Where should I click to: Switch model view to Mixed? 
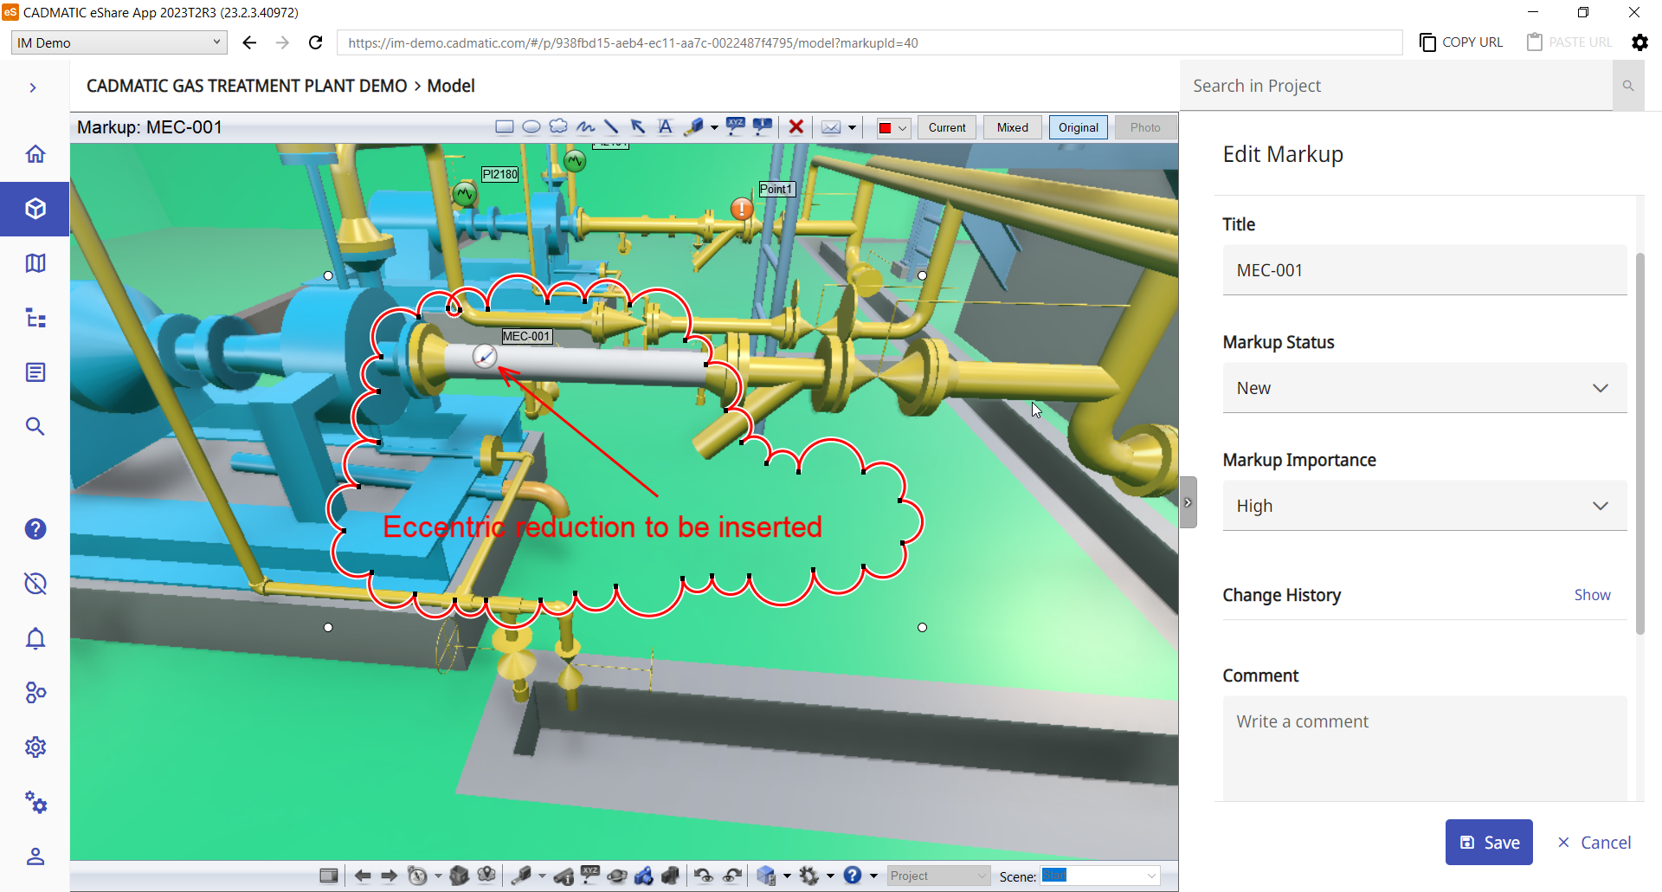(1012, 127)
